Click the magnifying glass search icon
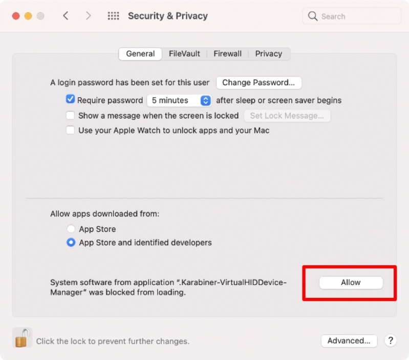The width and height of the screenshot is (409, 360). tap(313, 16)
